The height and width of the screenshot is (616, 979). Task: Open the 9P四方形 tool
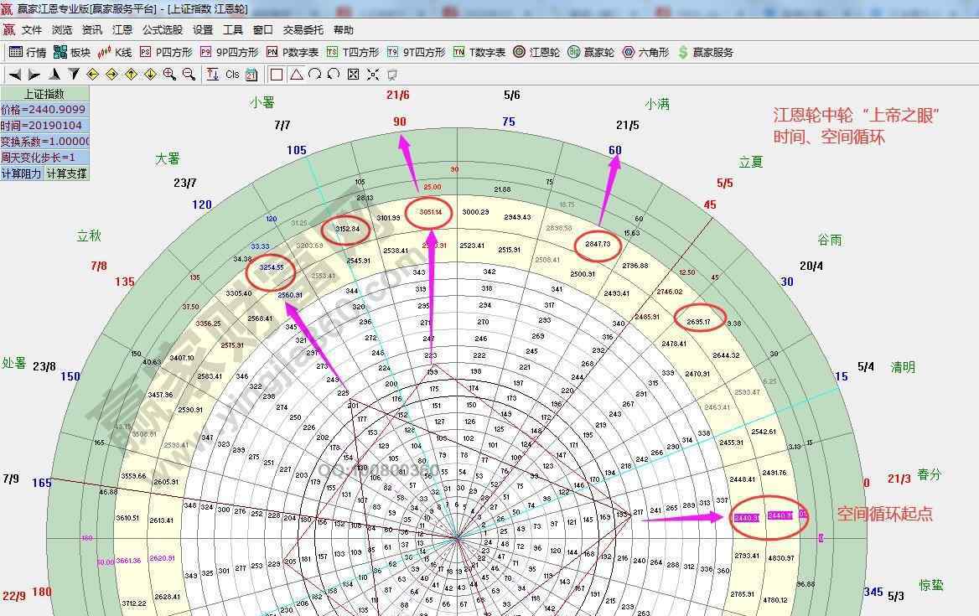[x=229, y=53]
